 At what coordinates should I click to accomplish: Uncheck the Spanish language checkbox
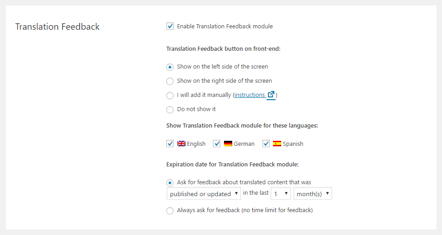point(266,144)
